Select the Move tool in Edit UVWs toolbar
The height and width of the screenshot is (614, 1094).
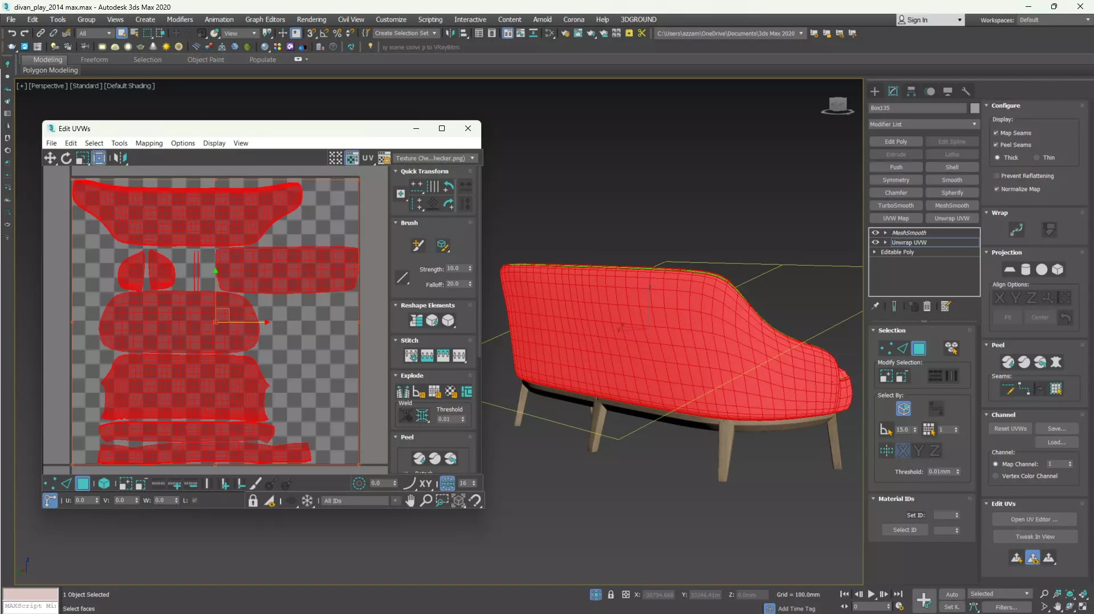50,158
